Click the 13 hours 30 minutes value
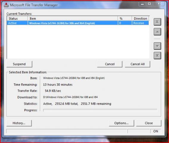Image resolution: width=169 pixels, height=143 pixels. pyautogui.click(x=58, y=85)
